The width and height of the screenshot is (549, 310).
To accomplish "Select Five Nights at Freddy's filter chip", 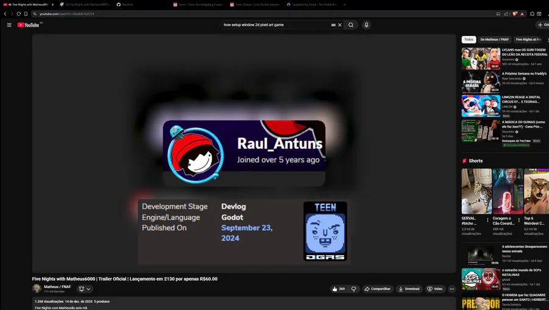I will point(528,40).
